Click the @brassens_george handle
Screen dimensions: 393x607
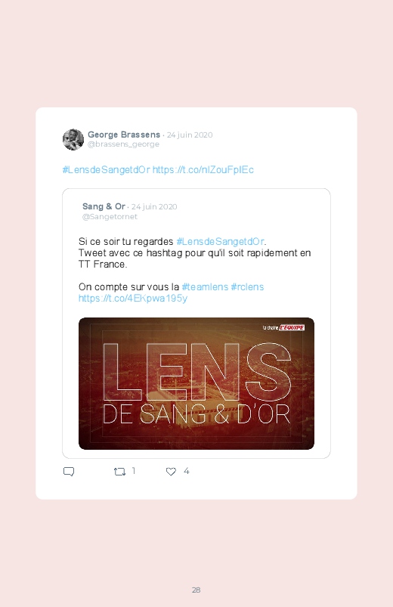click(x=123, y=144)
